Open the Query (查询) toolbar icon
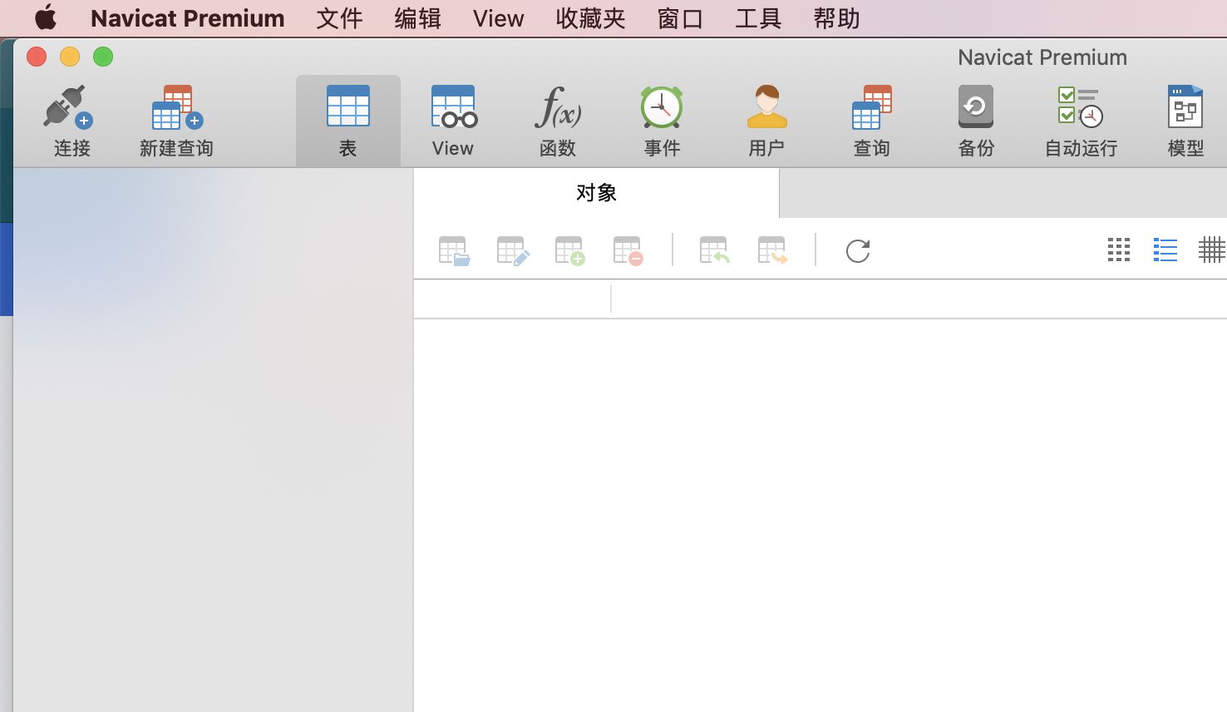Screen dimensions: 1227x712 [x=871, y=121]
